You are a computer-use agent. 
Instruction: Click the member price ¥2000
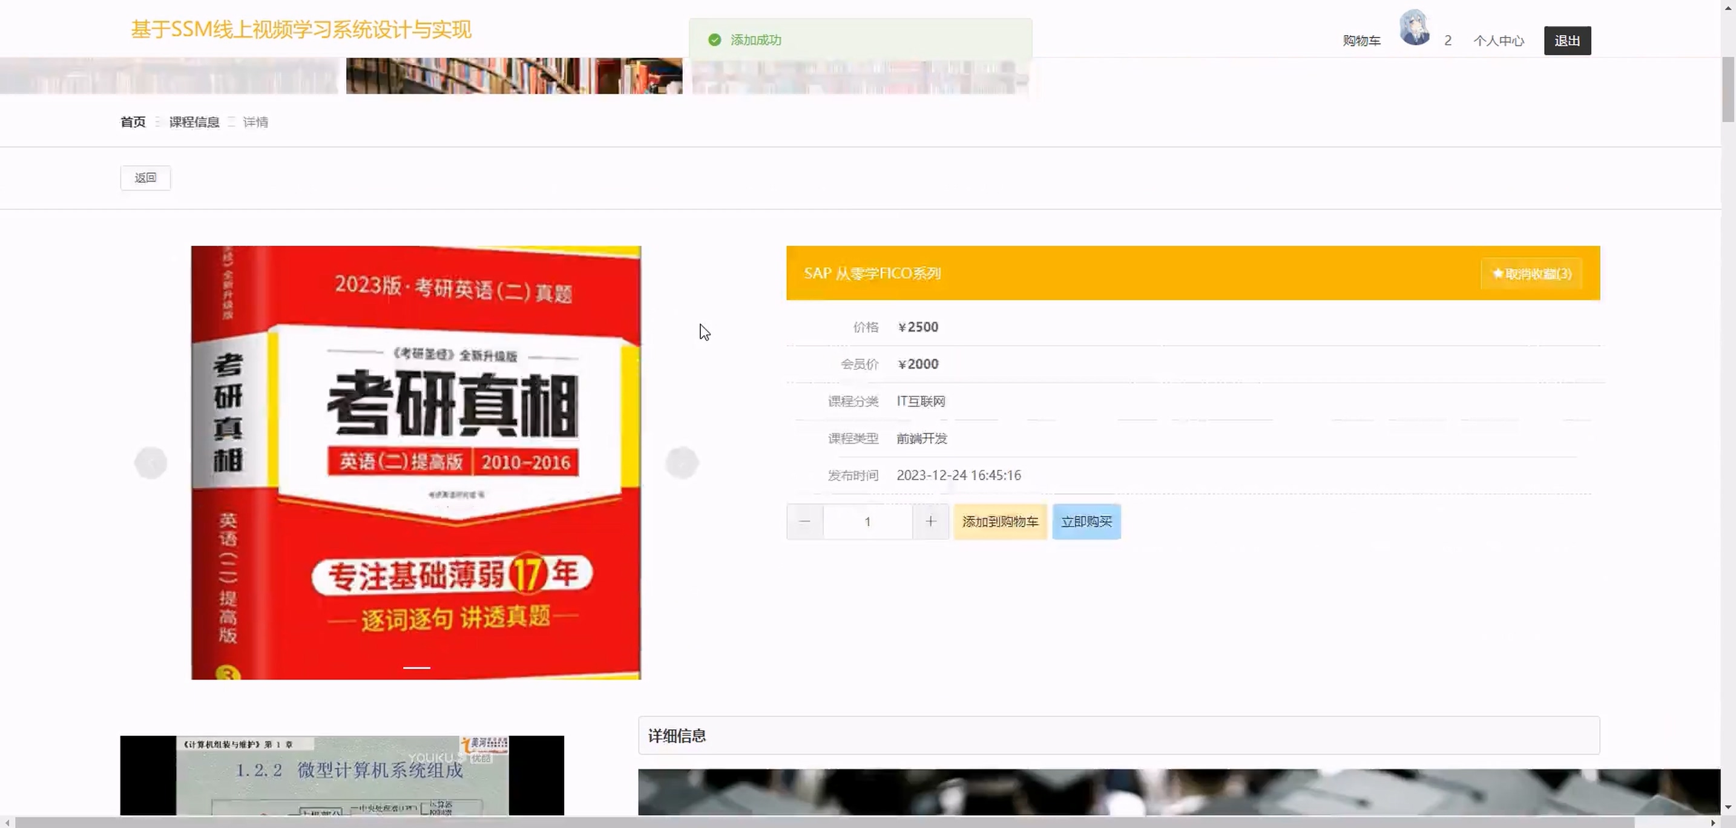coord(918,364)
